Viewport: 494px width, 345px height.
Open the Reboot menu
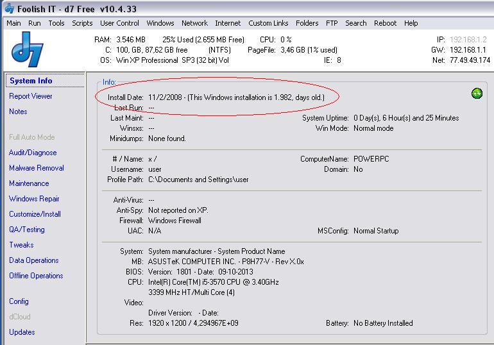[x=385, y=23]
